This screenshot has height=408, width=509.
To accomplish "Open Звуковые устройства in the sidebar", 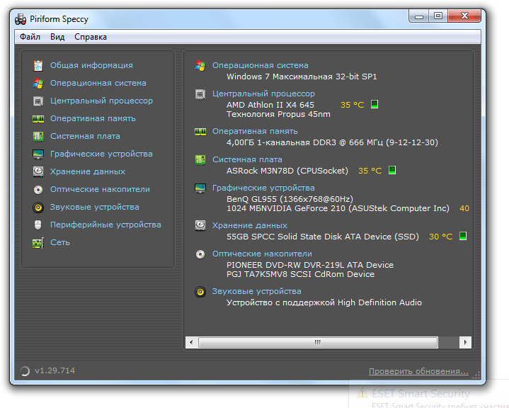I will pos(94,207).
